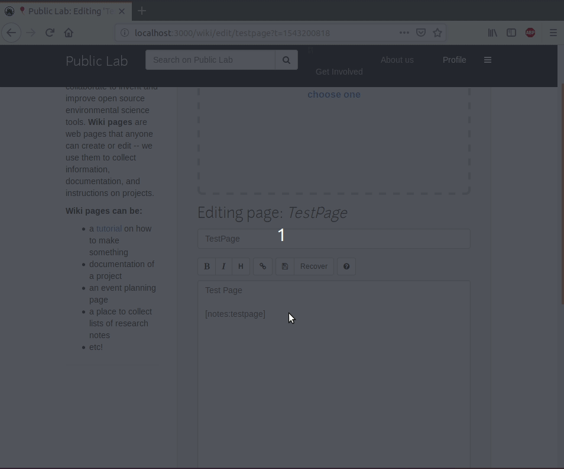The height and width of the screenshot is (469, 564).
Task: Insert a heading with the H icon
Action: [x=241, y=266]
